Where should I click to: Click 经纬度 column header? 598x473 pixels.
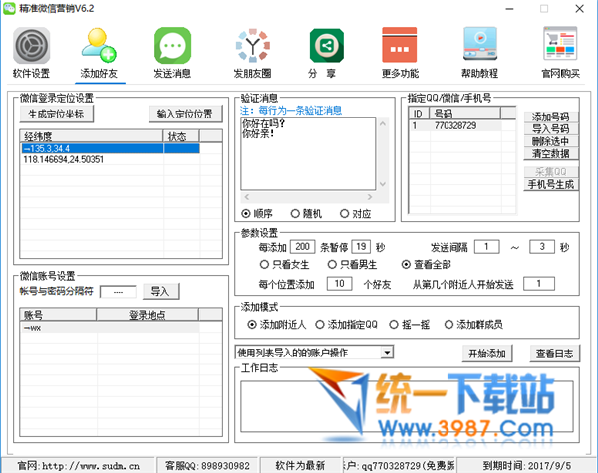click(x=92, y=136)
